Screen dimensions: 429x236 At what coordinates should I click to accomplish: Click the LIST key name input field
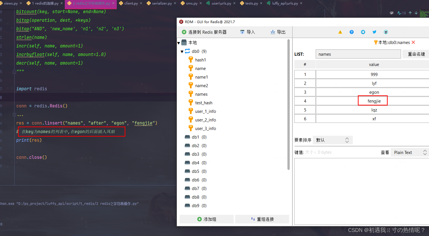coord(358,54)
